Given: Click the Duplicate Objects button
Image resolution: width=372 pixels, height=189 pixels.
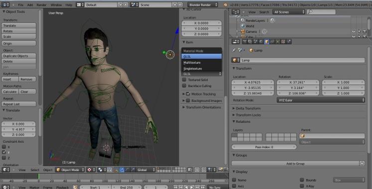Looking at the screenshot, I should [x=19, y=56].
